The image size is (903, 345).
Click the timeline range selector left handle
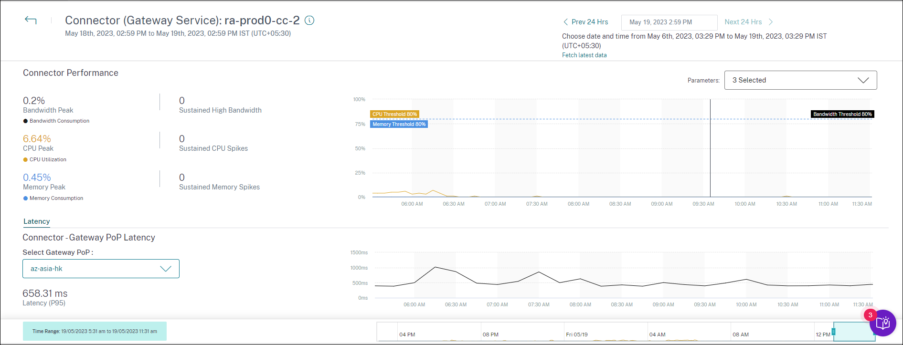pyautogui.click(x=833, y=332)
